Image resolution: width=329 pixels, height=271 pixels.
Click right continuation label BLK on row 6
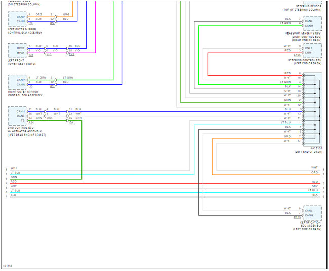[x=315, y=195]
